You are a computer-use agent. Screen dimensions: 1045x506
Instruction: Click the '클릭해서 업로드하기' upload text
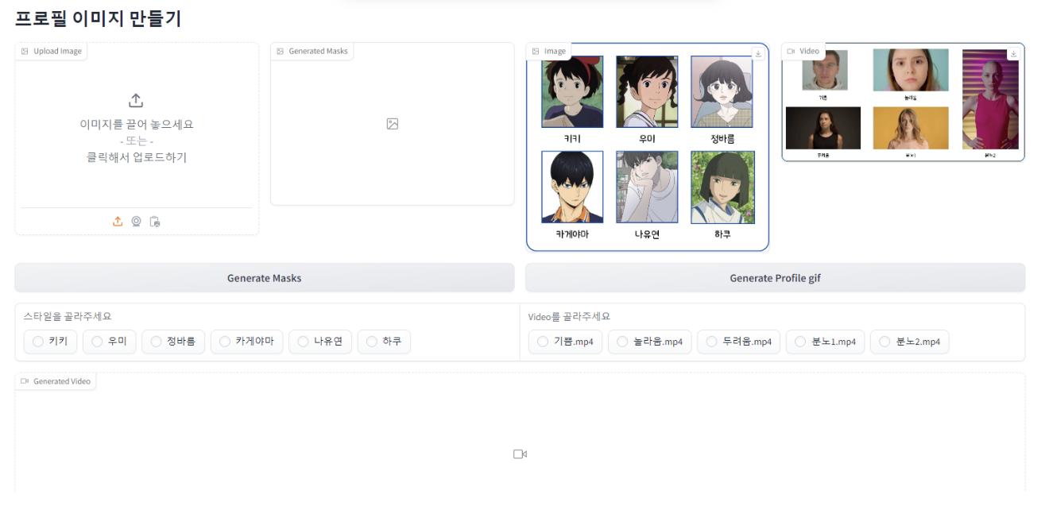137,157
